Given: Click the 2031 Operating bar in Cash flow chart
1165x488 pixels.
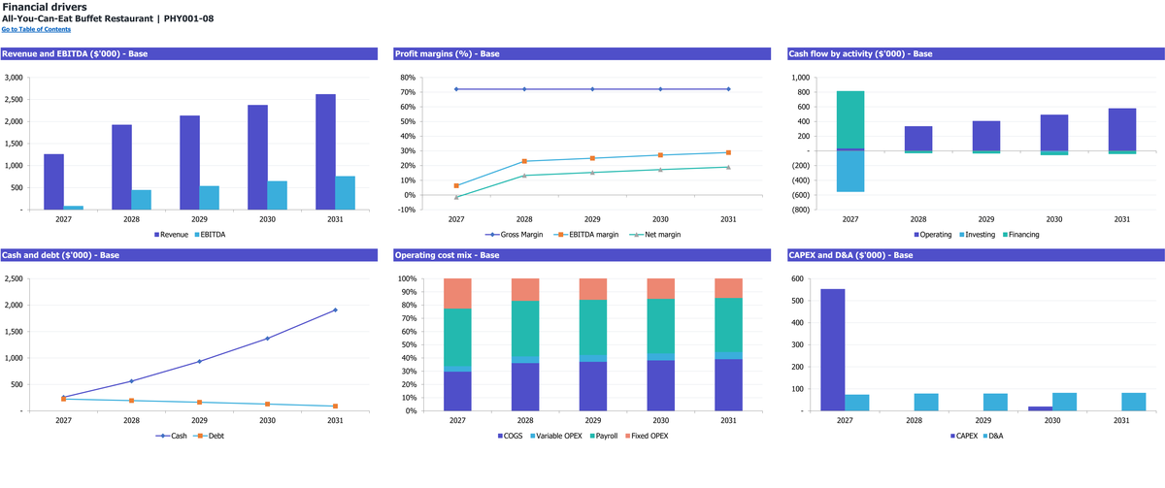Looking at the screenshot, I should pos(1121,130).
